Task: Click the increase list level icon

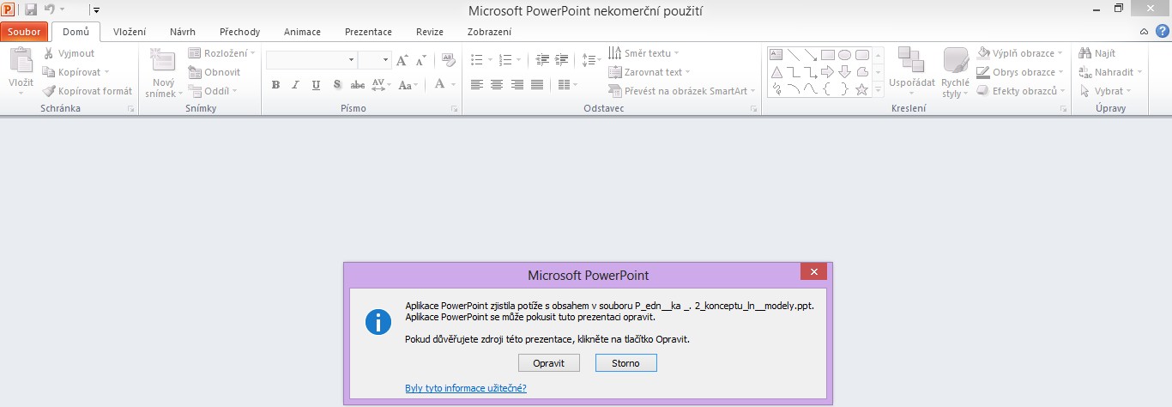Action: click(563, 59)
